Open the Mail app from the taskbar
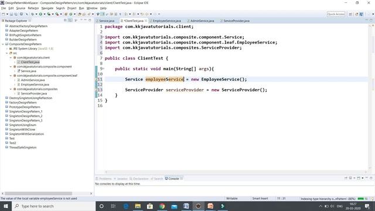 coord(174,206)
